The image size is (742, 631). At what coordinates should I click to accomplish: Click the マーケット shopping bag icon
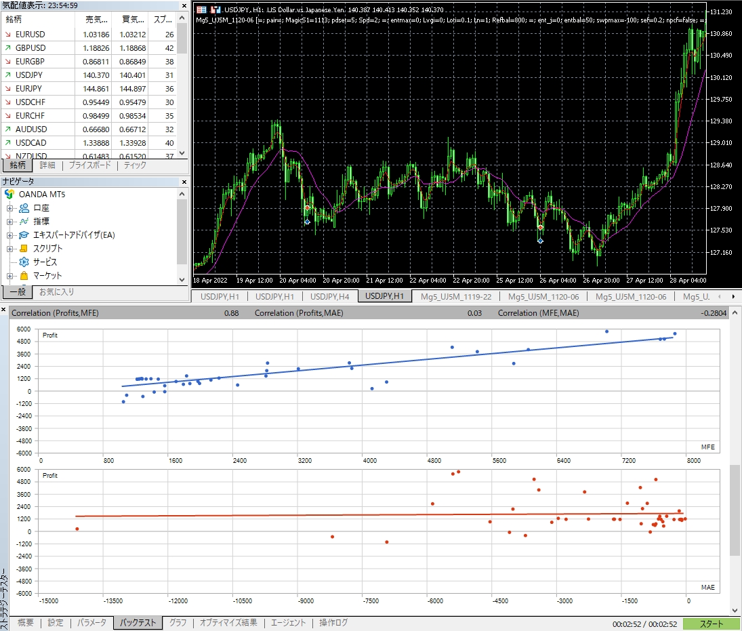coord(24,275)
